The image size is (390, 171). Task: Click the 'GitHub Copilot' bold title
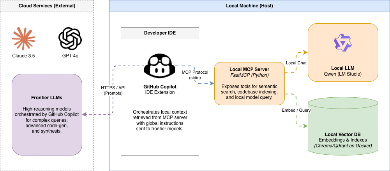160,87
